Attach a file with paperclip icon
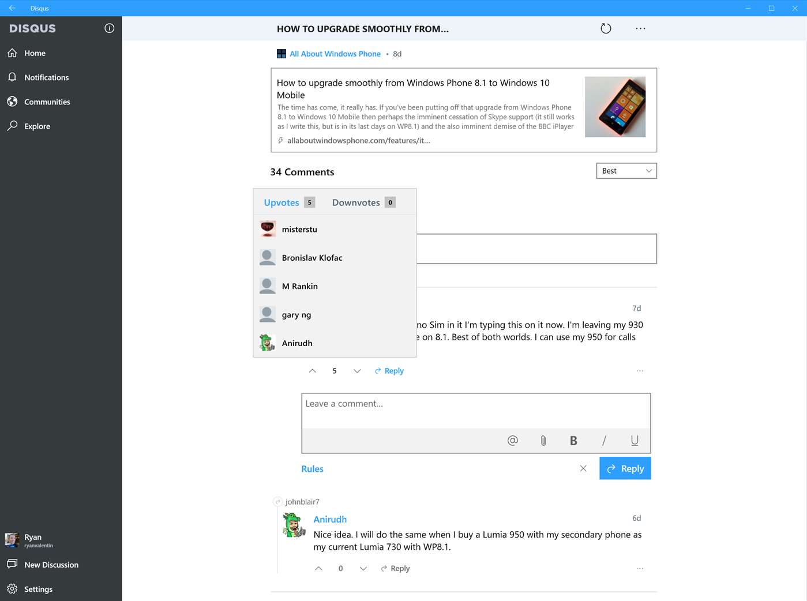The width and height of the screenshot is (807, 601). tap(543, 441)
